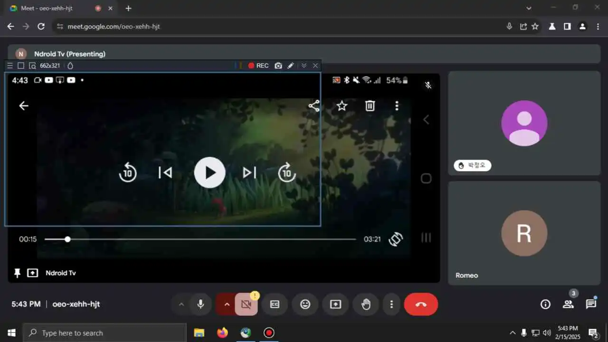Delete the video with the trash icon
The width and height of the screenshot is (608, 342).
point(370,106)
